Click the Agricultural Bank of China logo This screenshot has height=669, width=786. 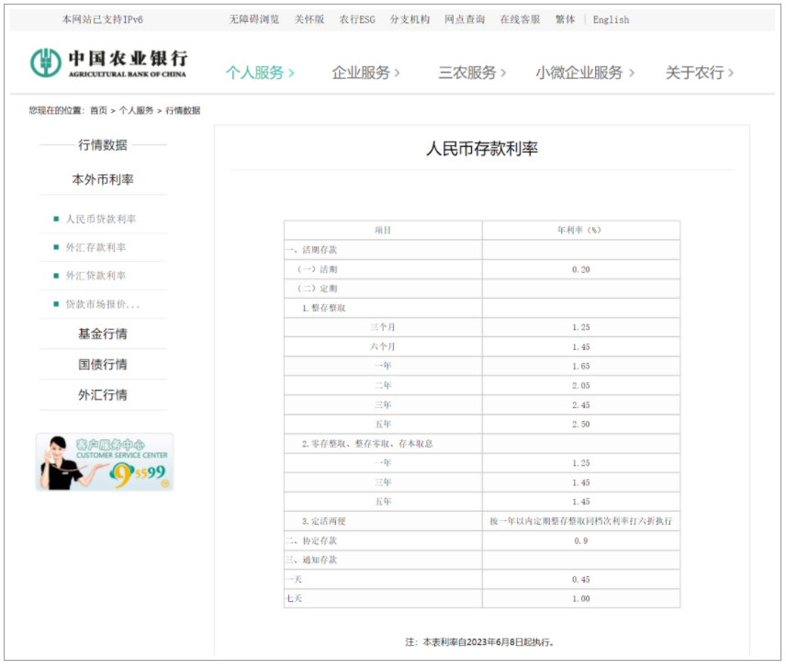110,62
